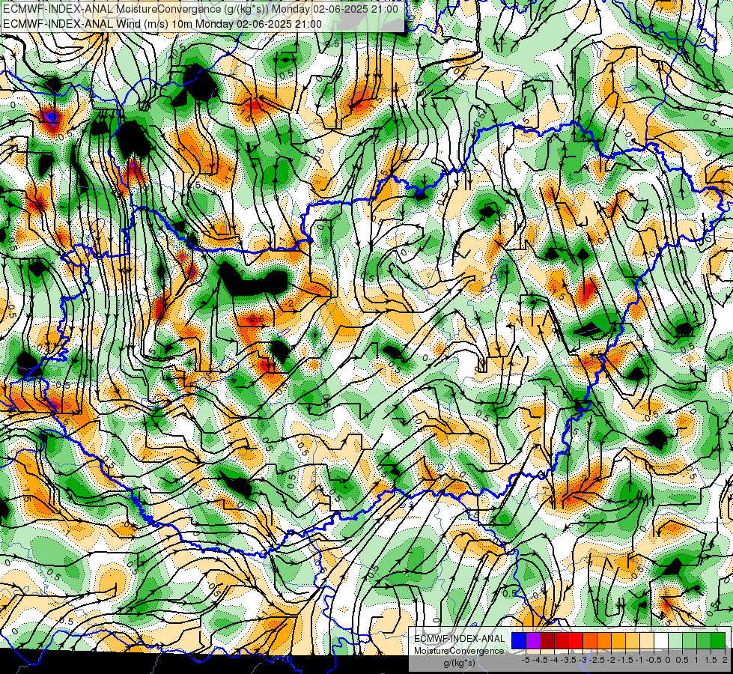Pick the amber swatch between -2 and -1.5

point(618,641)
